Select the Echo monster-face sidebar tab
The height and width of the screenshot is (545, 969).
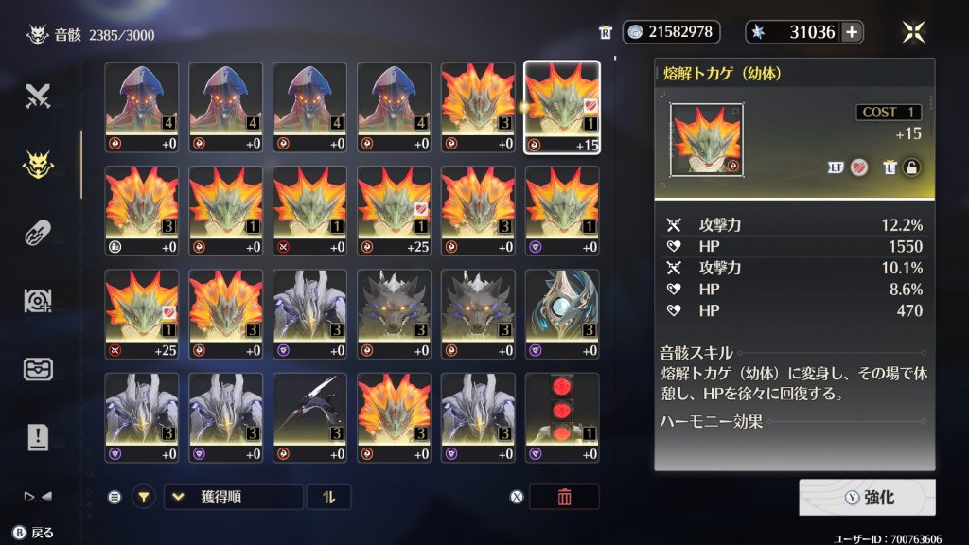coord(38,165)
